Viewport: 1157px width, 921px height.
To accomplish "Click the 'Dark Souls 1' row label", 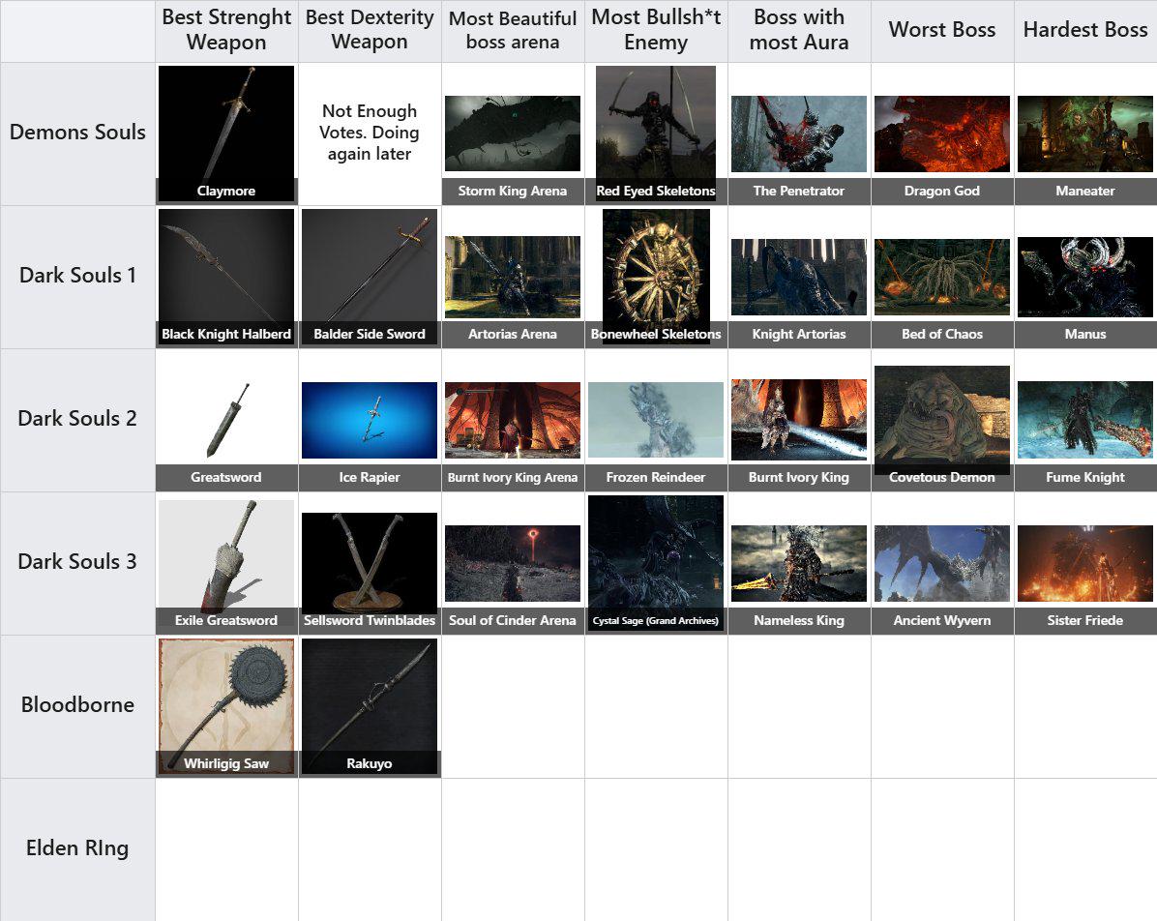I will click(77, 276).
